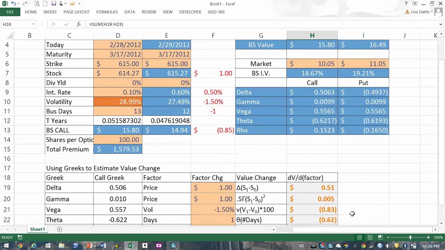Open the DEVELOPER tab

click(190, 12)
